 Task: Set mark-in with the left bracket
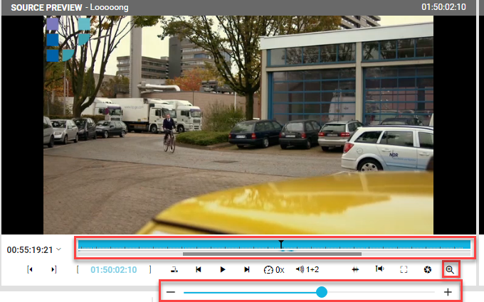tap(78, 270)
